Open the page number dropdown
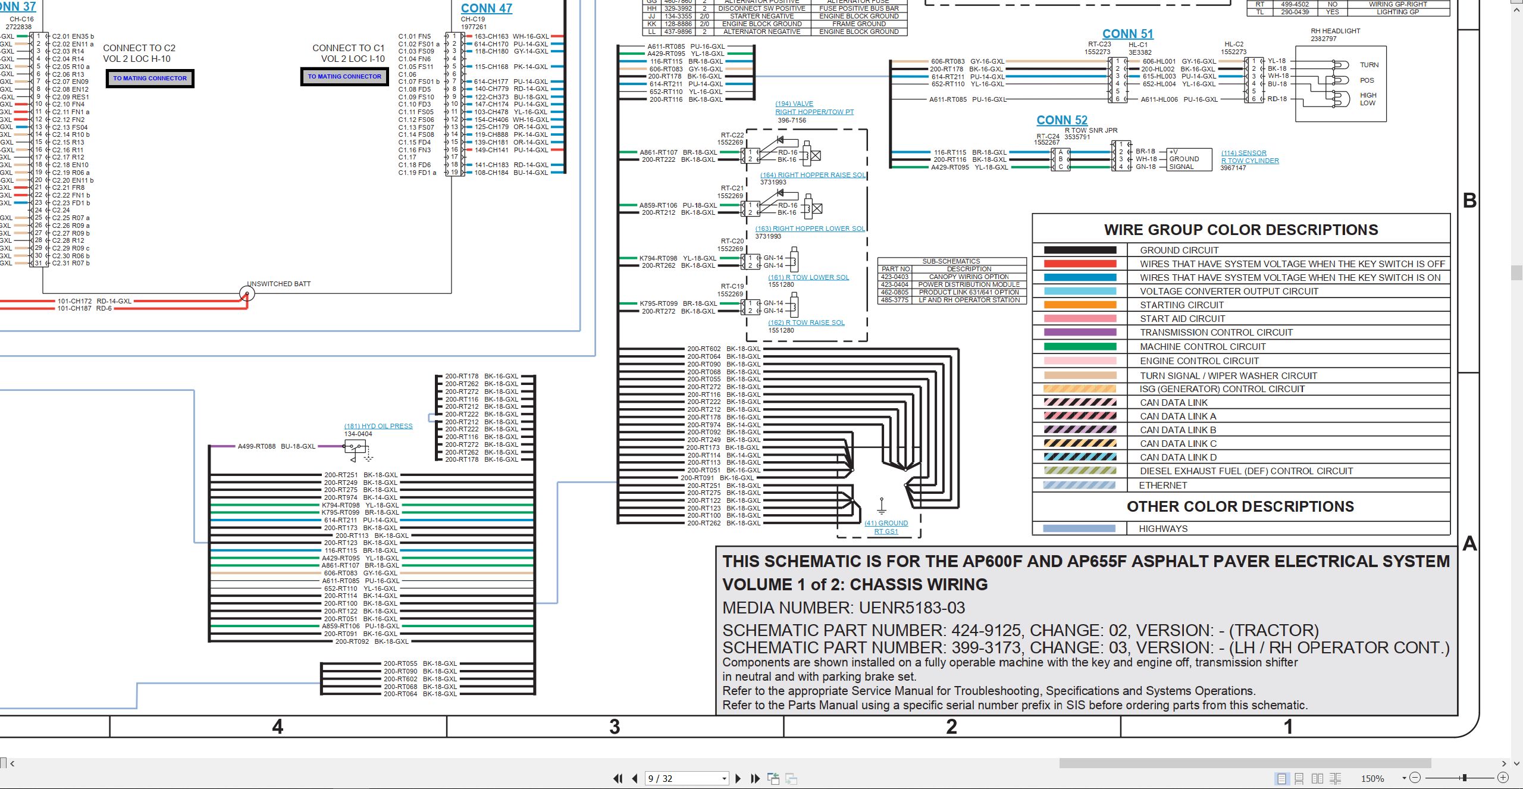The width and height of the screenshot is (1523, 789). point(724,779)
